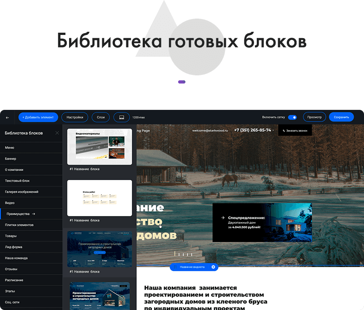Viewport: 364px width, 310px height.
Task: Grab the widget drag handle dots
Action: [175, 267]
